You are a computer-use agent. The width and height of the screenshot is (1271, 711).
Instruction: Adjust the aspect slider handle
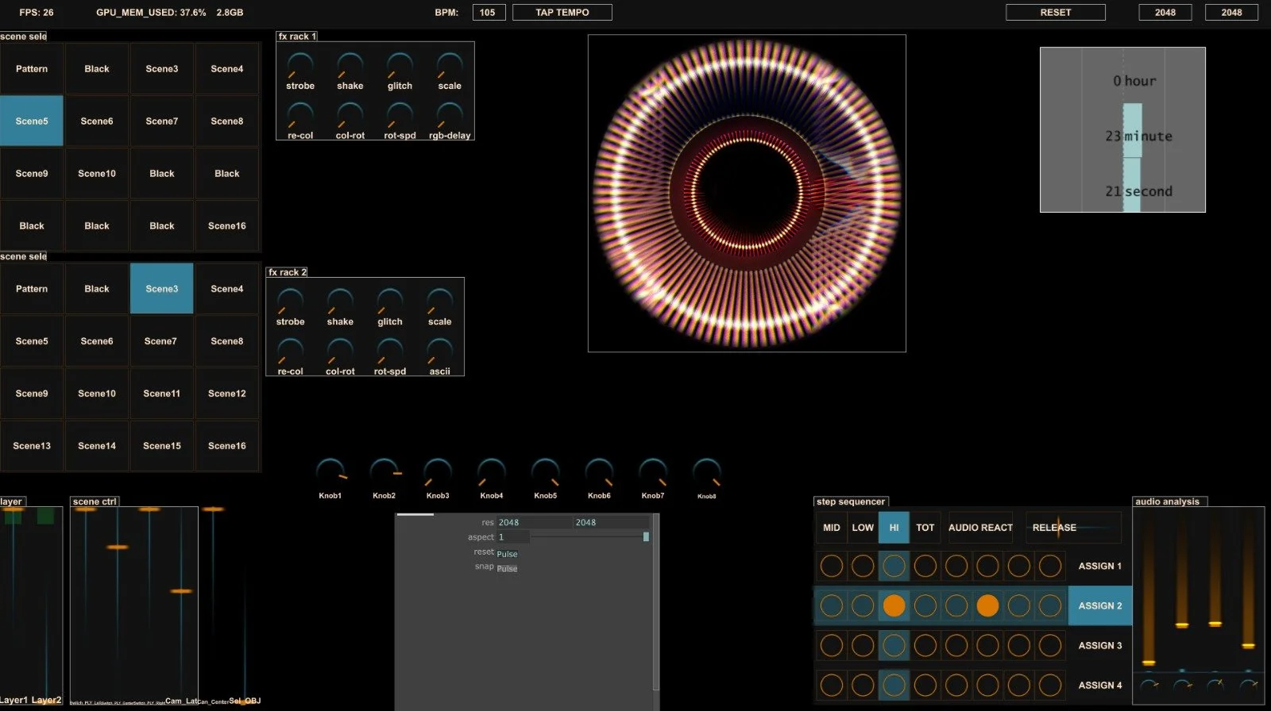(646, 537)
